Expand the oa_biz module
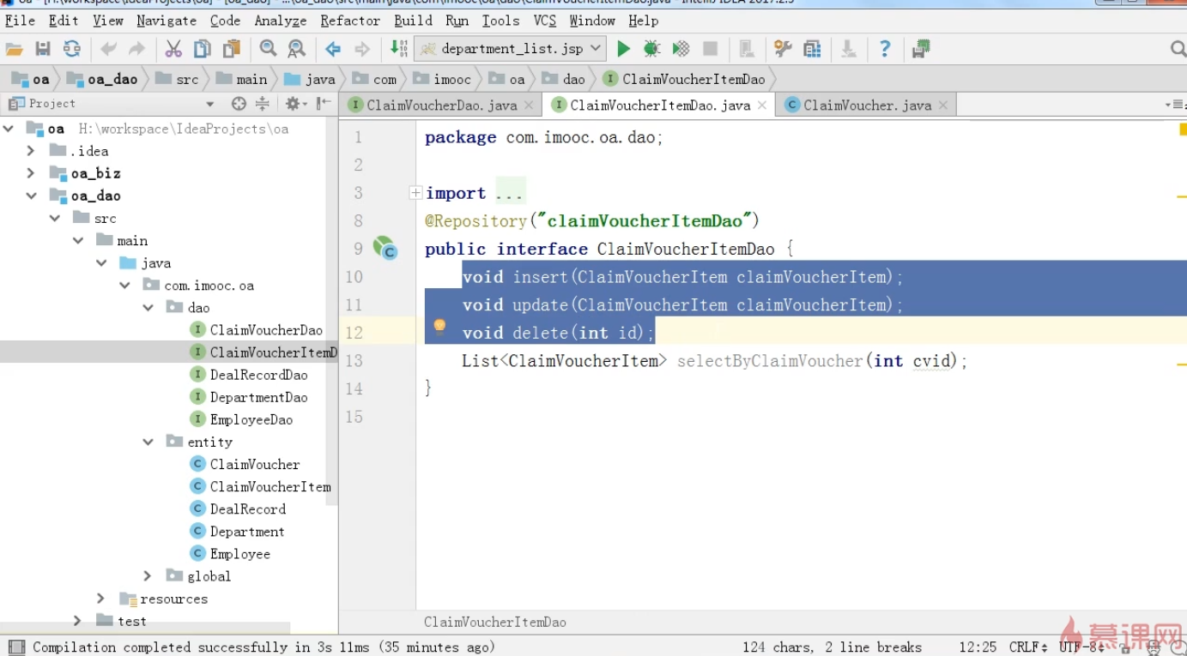The width and height of the screenshot is (1187, 656). pos(31,173)
